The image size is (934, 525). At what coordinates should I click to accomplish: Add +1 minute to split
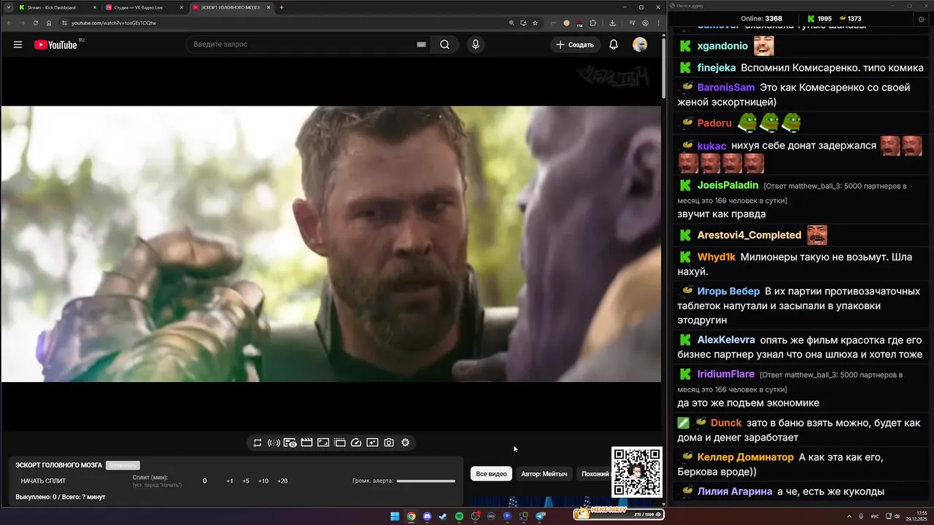(230, 481)
